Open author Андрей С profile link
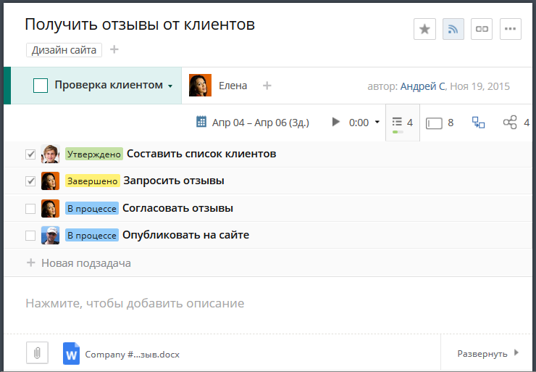This screenshot has width=536, height=372. 422,86
